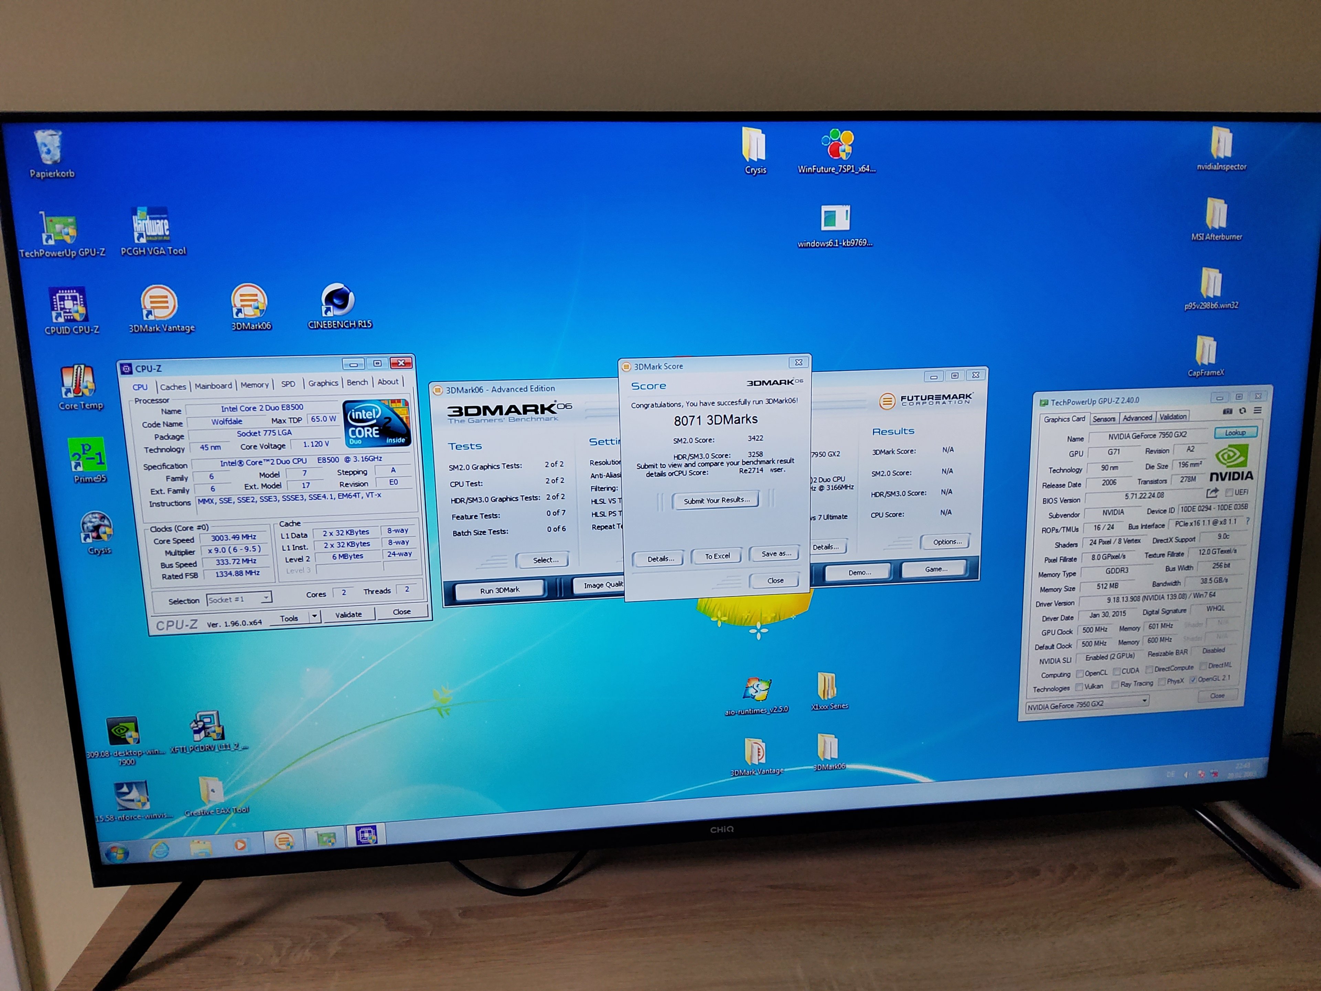Click GPU-Z screenshot camera icon
The image size is (1321, 991).
(x=1227, y=411)
